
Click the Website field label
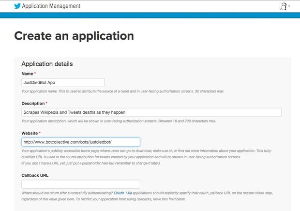tap(30, 133)
